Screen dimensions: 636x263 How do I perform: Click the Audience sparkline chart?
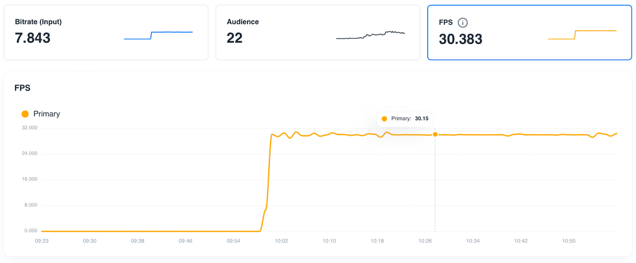(370, 35)
